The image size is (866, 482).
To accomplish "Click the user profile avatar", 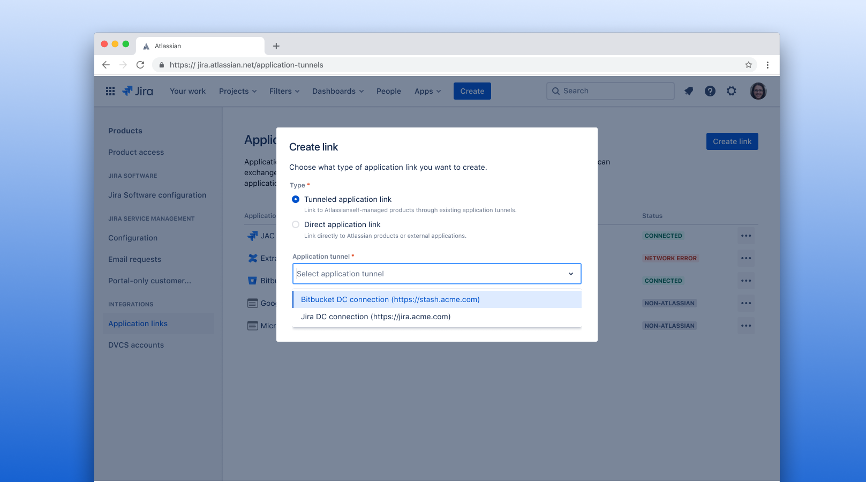I will (x=758, y=91).
